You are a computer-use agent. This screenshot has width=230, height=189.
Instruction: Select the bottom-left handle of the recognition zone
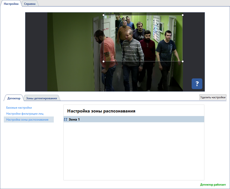pyautogui.click(x=104, y=62)
